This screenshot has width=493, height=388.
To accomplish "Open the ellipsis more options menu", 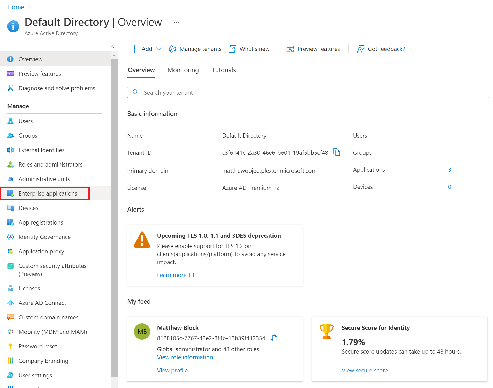I will 176,23.
